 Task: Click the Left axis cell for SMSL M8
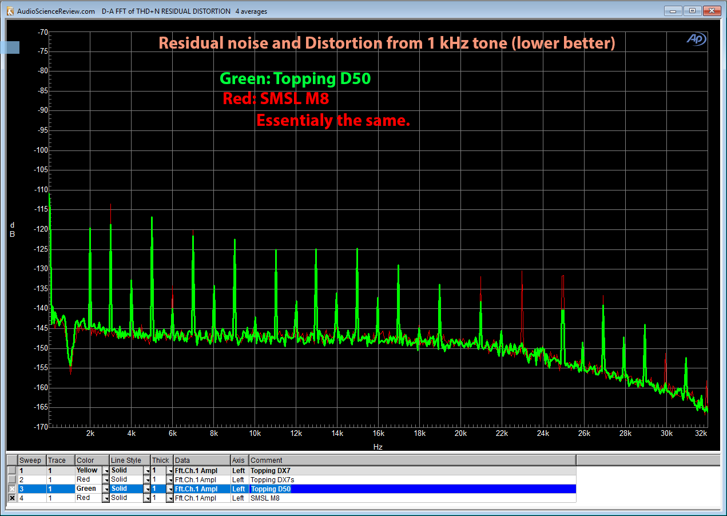240,498
